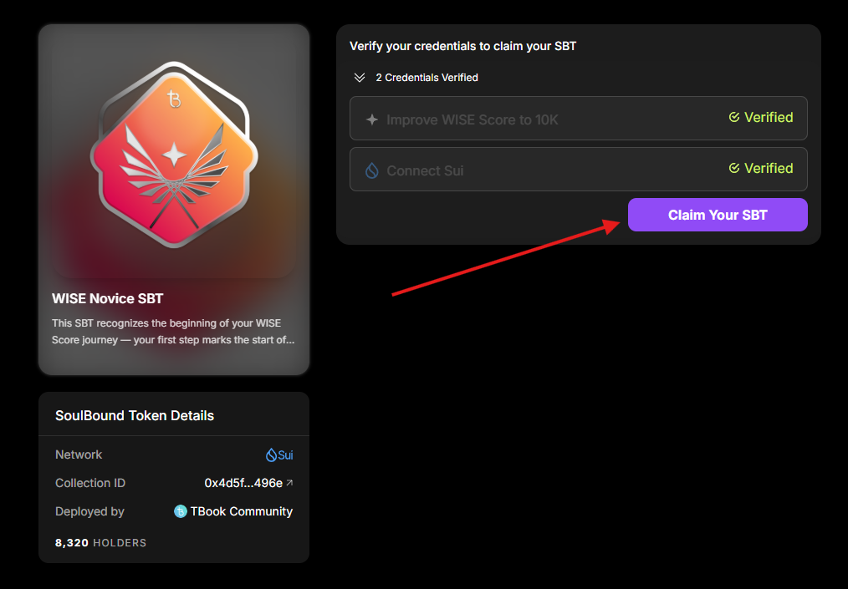Open the Collection ID 0x4d5f...496e link

[x=243, y=483]
